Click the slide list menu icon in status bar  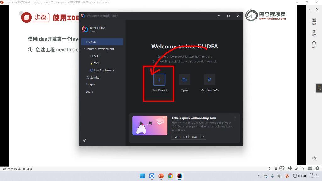tap(276, 169)
